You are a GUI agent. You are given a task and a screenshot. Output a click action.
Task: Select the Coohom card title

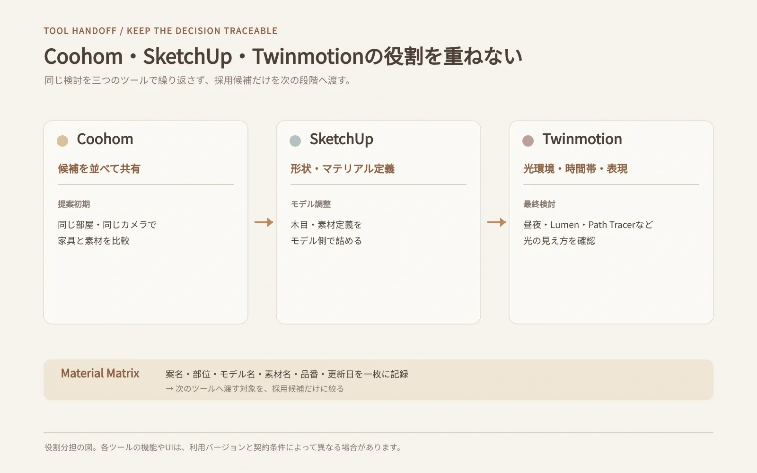click(105, 139)
